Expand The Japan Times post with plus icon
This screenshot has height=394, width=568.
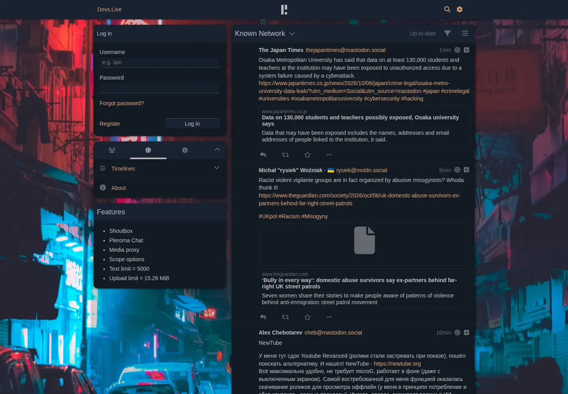[x=467, y=50]
